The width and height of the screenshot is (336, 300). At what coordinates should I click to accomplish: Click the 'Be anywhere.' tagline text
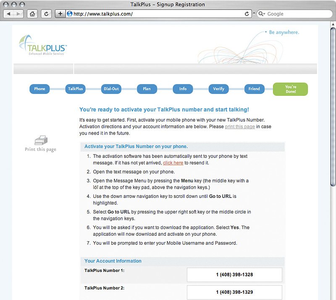[284, 32]
